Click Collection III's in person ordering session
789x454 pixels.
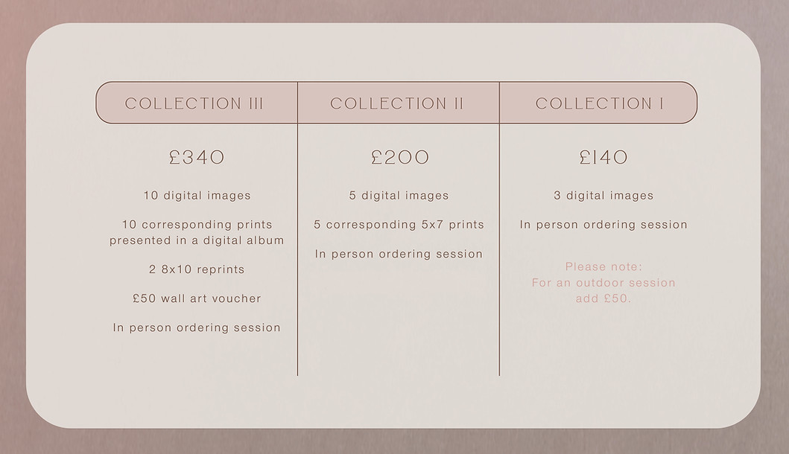197,327
